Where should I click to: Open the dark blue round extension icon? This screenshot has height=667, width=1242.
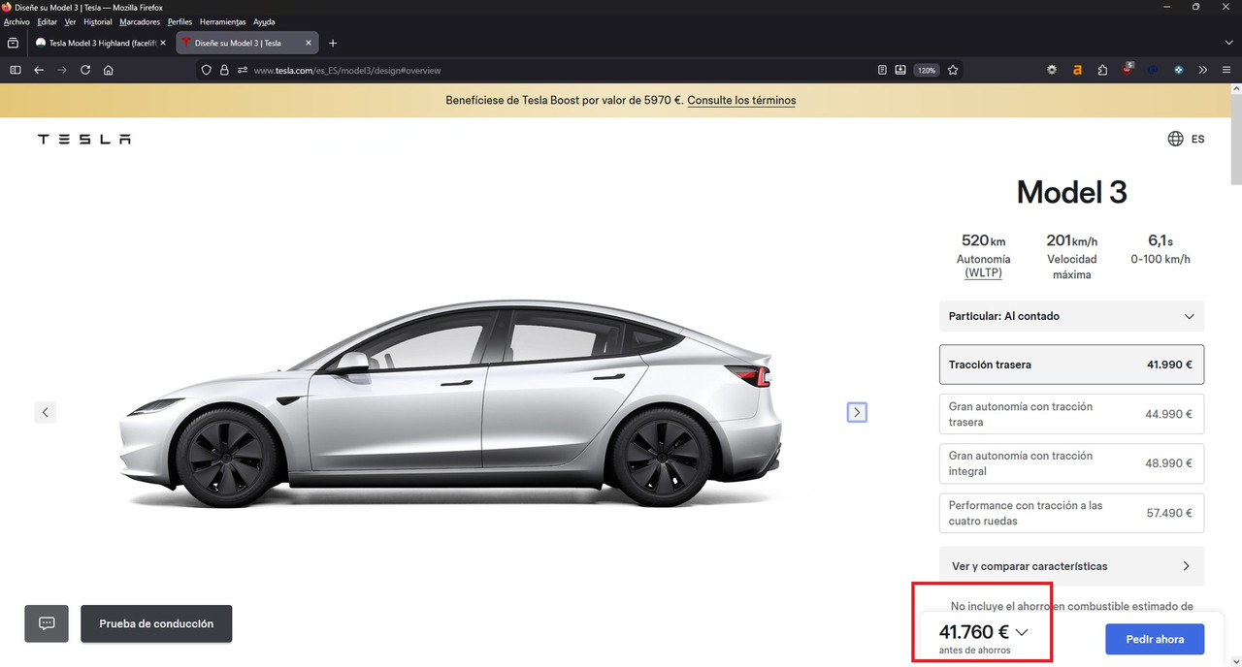click(x=1153, y=70)
